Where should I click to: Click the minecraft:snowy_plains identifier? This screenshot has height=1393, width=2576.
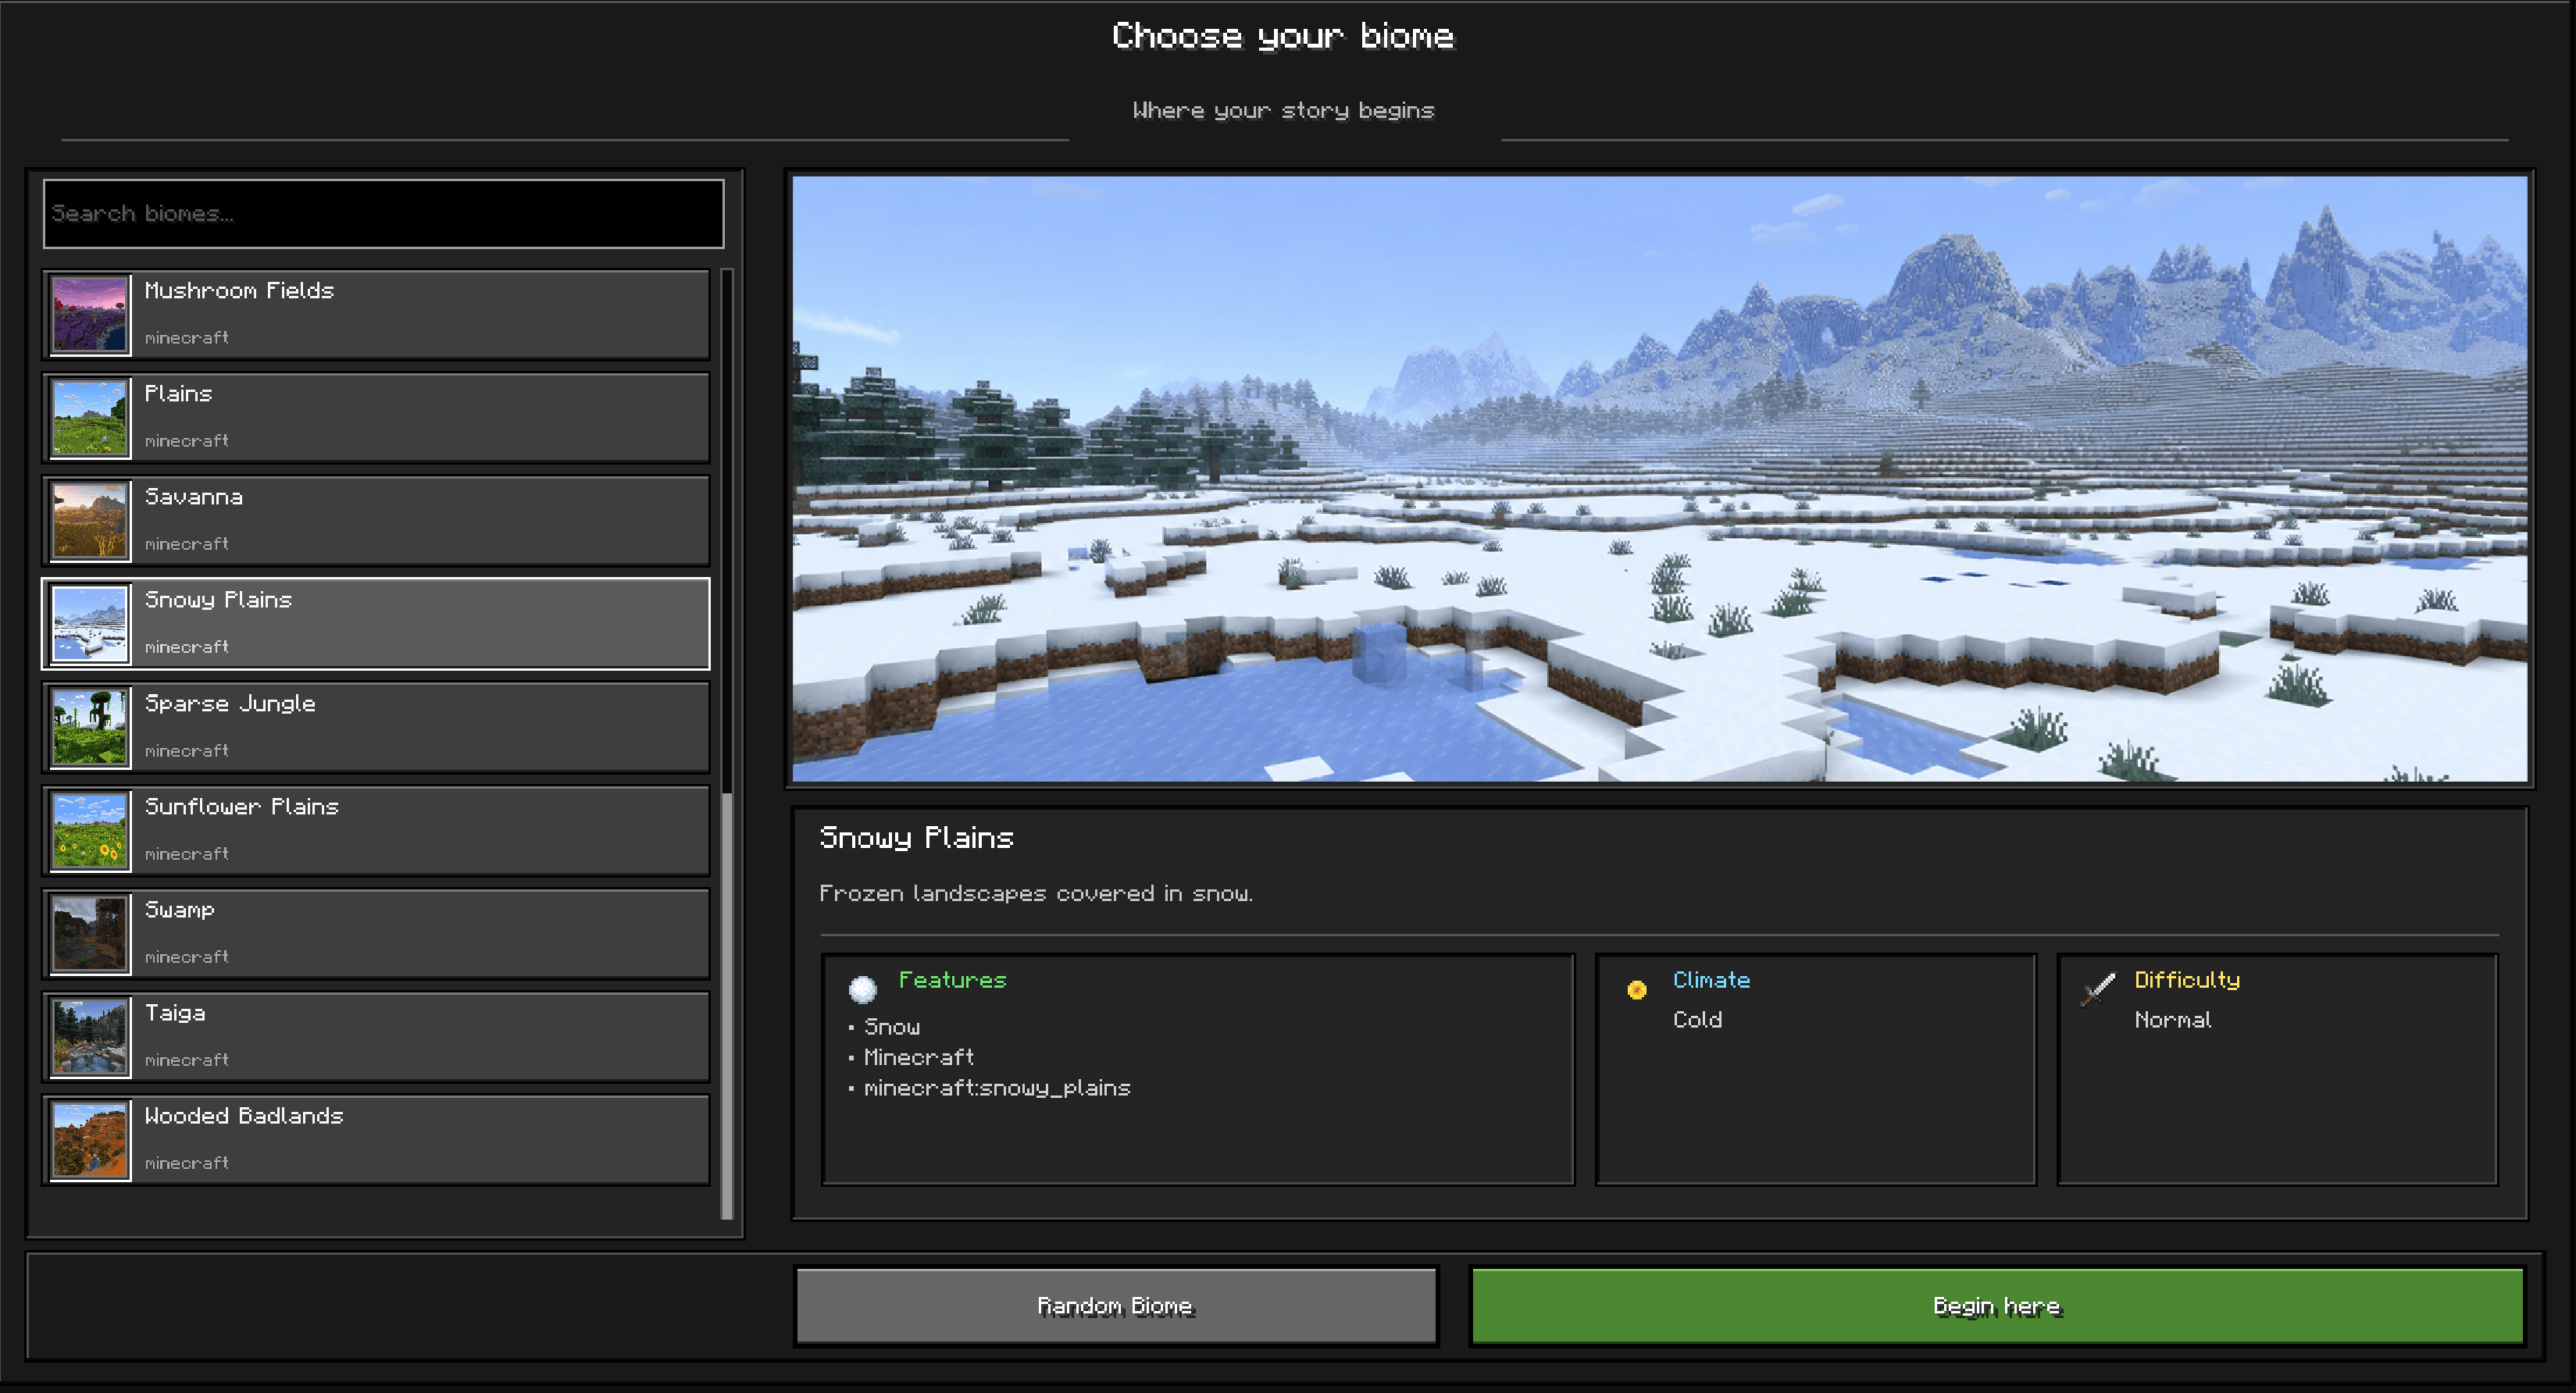(x=997, y=1088)
